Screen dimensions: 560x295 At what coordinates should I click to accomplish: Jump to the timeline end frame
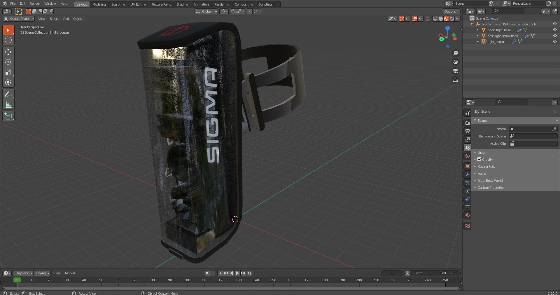click(249, 273)
